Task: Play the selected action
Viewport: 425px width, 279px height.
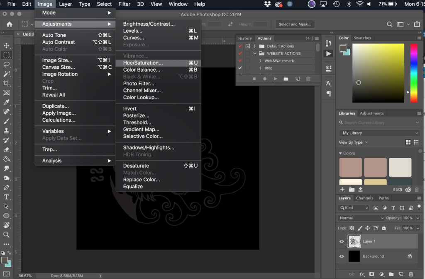Action: [276, 79]
